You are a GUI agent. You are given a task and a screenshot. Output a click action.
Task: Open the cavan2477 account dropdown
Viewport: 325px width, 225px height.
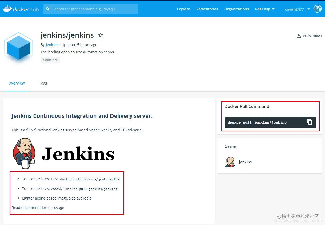coord(297,9)
